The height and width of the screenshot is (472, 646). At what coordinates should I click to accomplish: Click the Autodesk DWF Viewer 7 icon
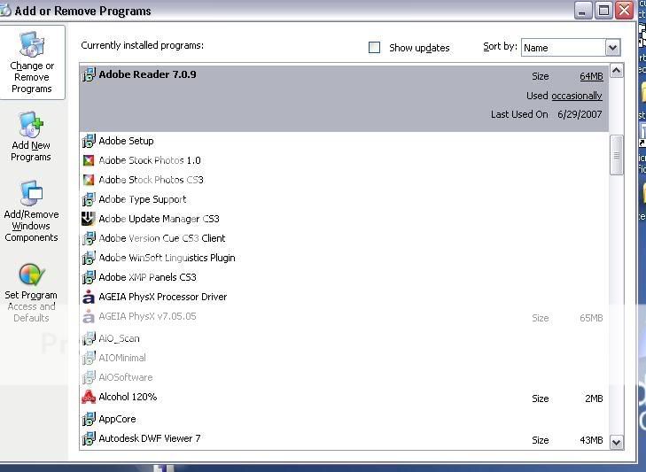coord(89,438)
